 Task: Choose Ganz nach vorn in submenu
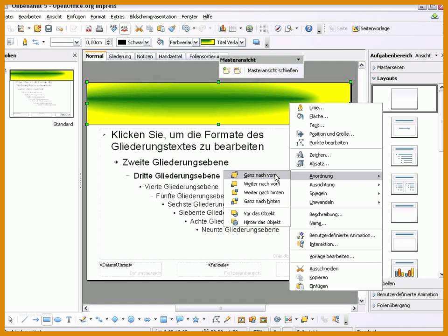pyautogui.click(x=257, y=175)
